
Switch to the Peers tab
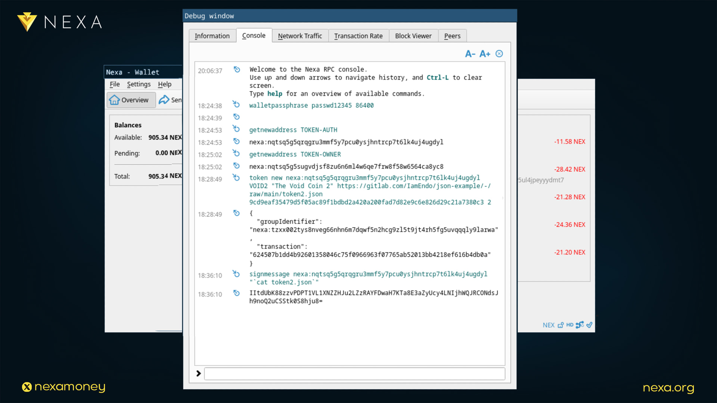tap(452, 36)
